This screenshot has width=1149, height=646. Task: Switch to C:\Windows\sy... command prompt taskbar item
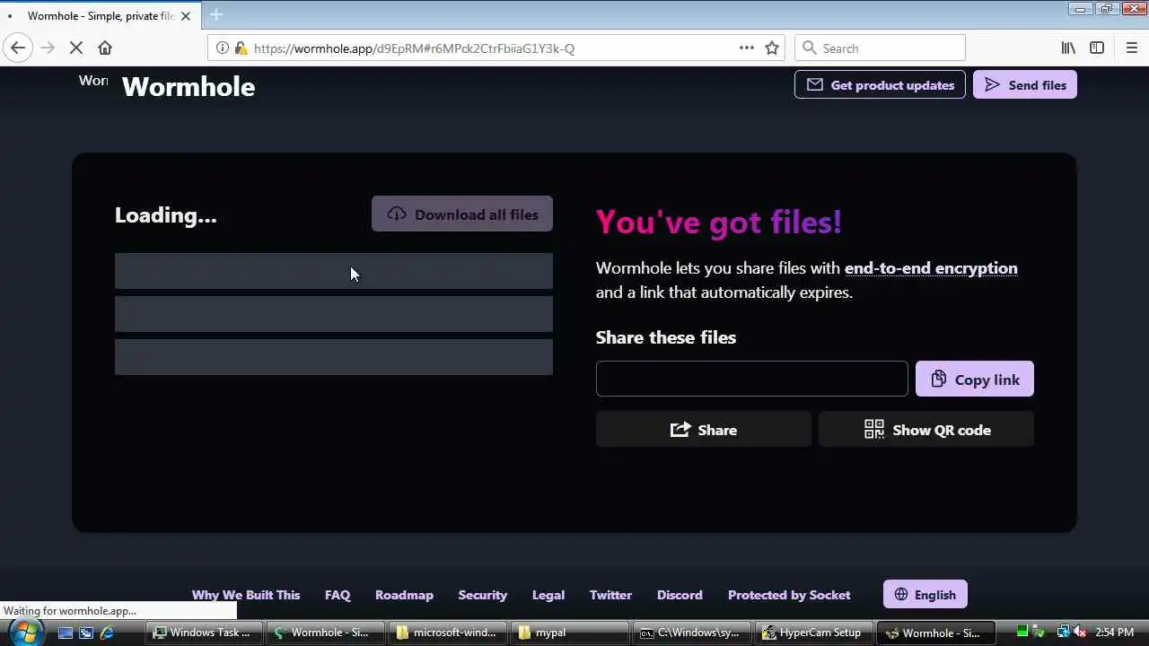tap(692, 633)
